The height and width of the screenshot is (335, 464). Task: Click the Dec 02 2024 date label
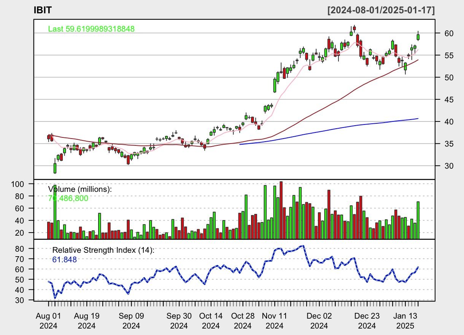pos(319,321)
